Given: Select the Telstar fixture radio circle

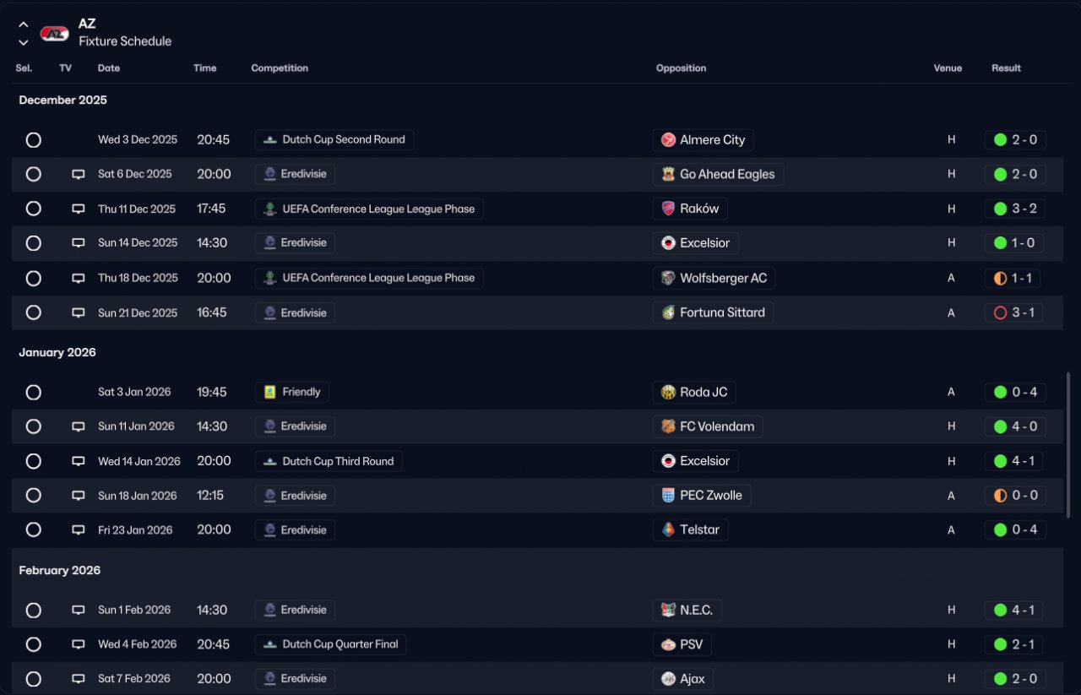Looking at the screenshot, I should [34, 530].
